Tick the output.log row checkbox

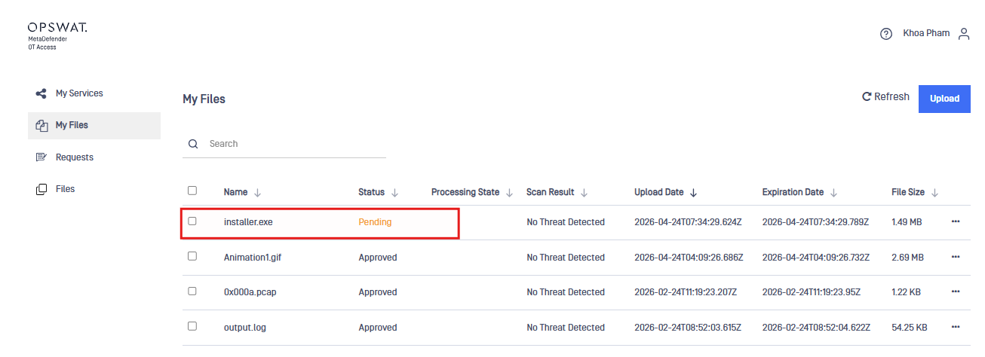(192, 326)
